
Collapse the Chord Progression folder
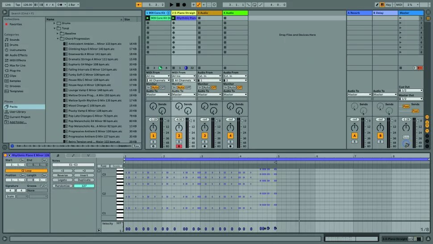pyautogui.click(x=58, y=38)
